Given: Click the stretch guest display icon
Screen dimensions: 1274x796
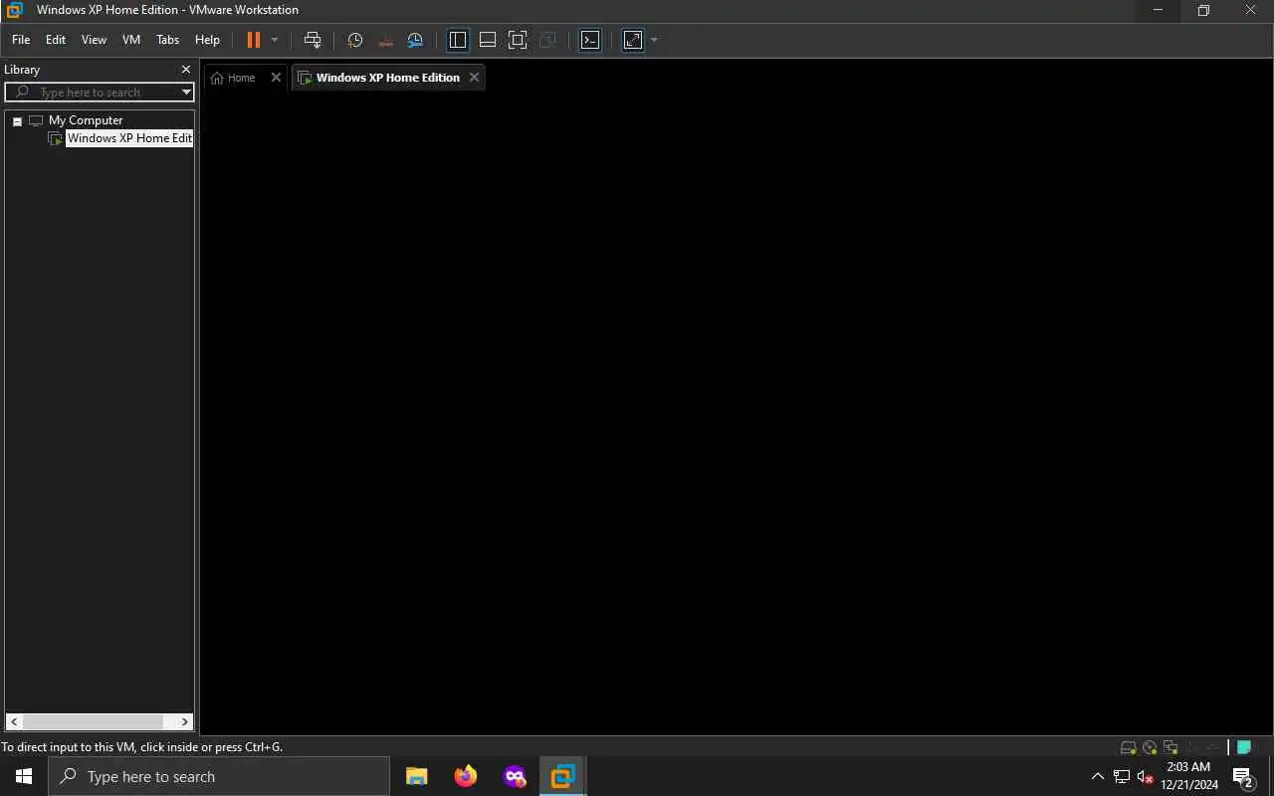Looking at the screenshot, I should coord(633,40).
